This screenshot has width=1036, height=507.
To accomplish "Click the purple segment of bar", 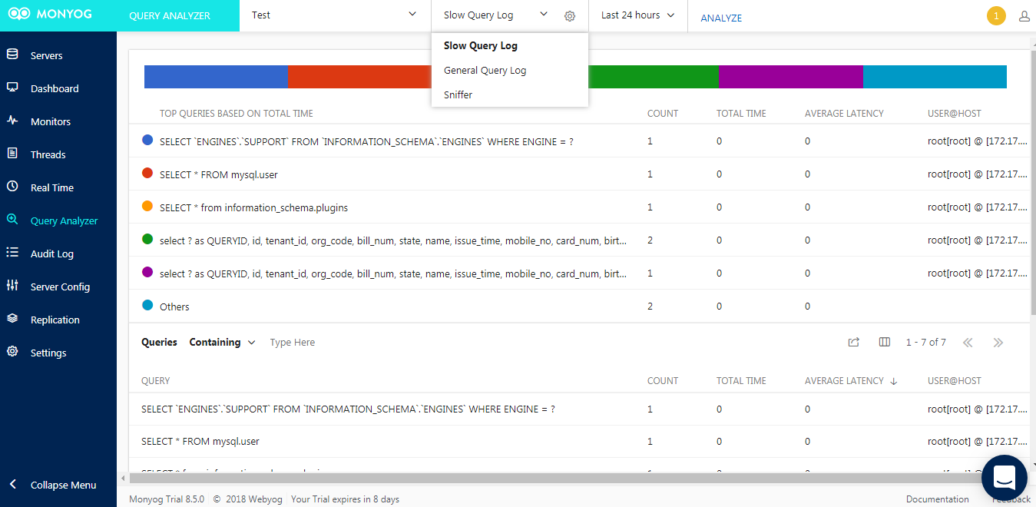I will click(790, 77).
